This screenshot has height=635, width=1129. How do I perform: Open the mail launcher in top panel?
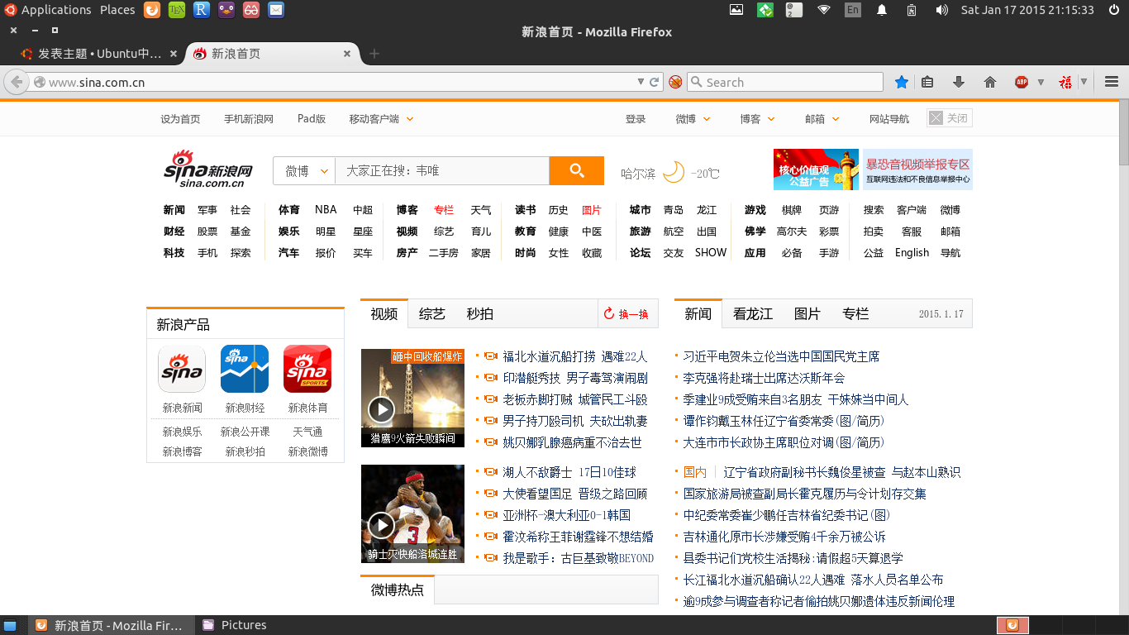point(276,10)
